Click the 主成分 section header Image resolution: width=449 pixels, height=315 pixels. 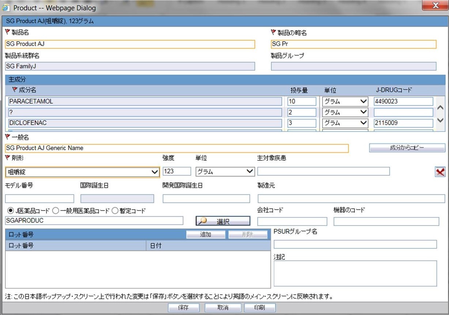pyautogui.click(x=224, y=80)
